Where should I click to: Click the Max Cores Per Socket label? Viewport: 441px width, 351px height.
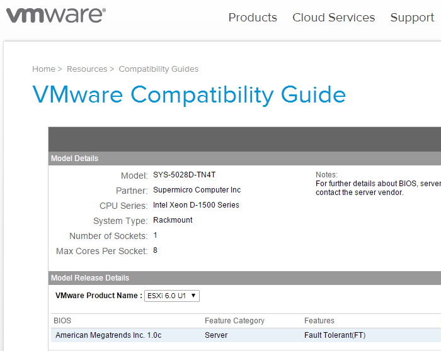102,251
